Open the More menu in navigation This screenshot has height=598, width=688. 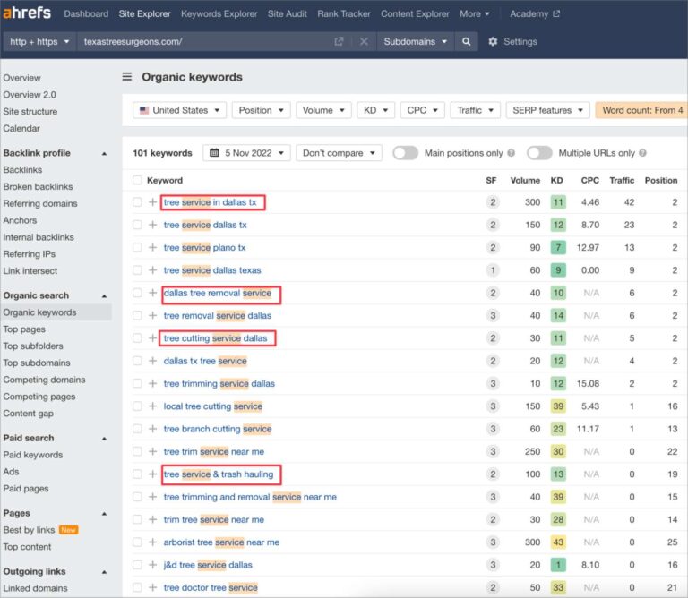click(x=474, y=13)
